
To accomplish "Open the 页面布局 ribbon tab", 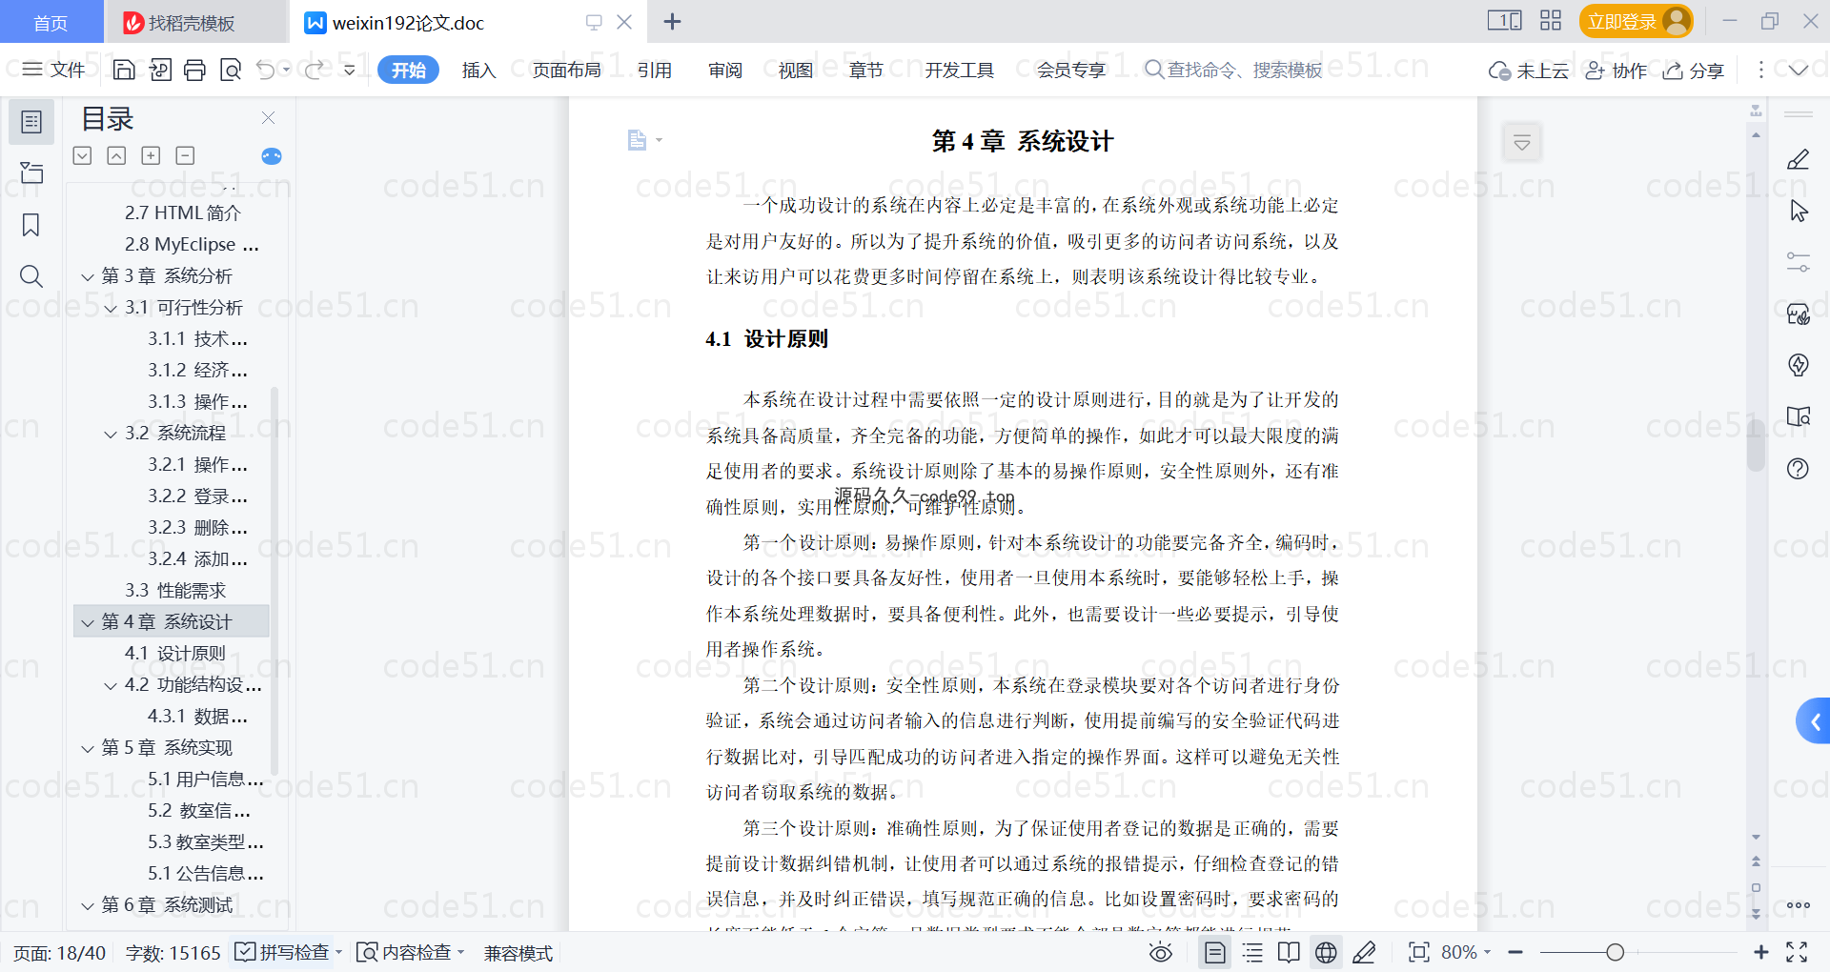I will point(566,70).
